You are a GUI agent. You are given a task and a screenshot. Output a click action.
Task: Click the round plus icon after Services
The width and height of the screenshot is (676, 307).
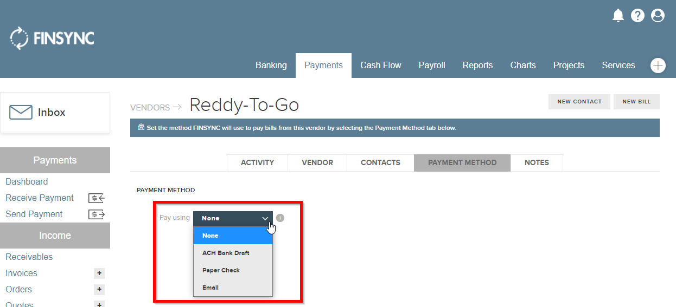(658, 66)
